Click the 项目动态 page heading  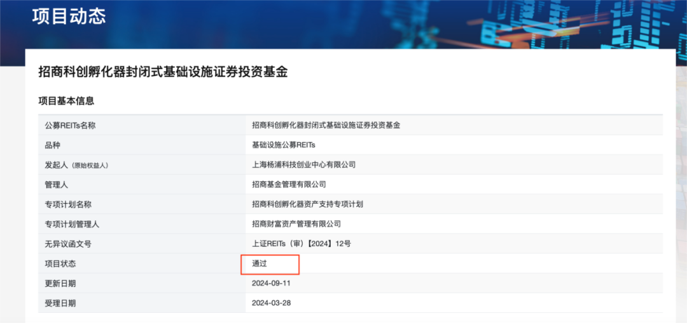pyautogui.click(x=69, y=16)
